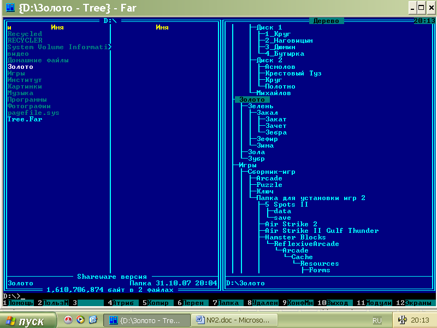Select highlighted Золото tree node
Viewport: 437px width, 328px height.
252,99
